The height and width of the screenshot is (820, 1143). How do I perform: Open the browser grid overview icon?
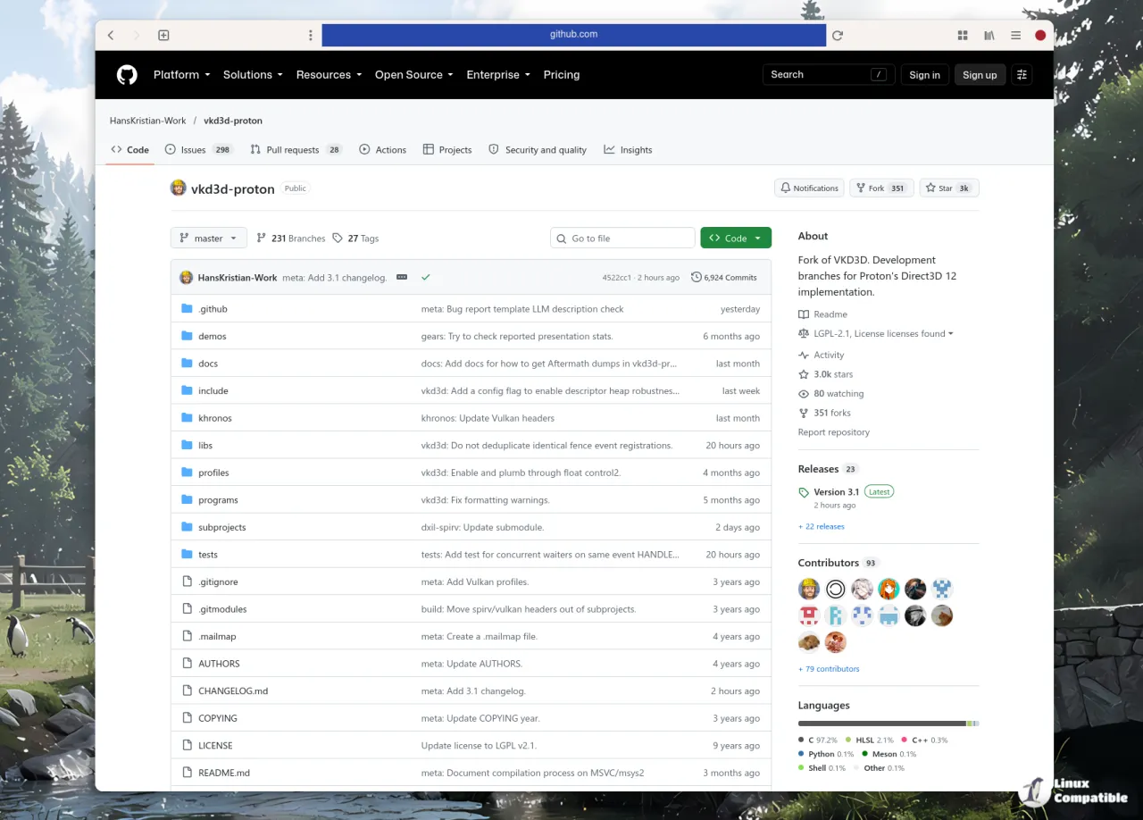[x=963, y=35]
